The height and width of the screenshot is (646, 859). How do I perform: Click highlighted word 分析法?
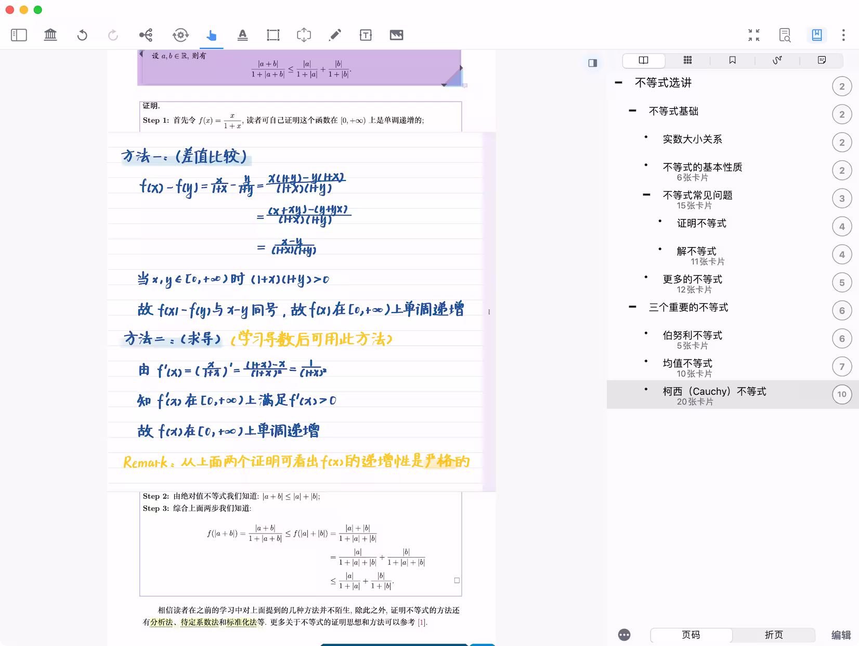pyautogui.click(x=161, y=622)
